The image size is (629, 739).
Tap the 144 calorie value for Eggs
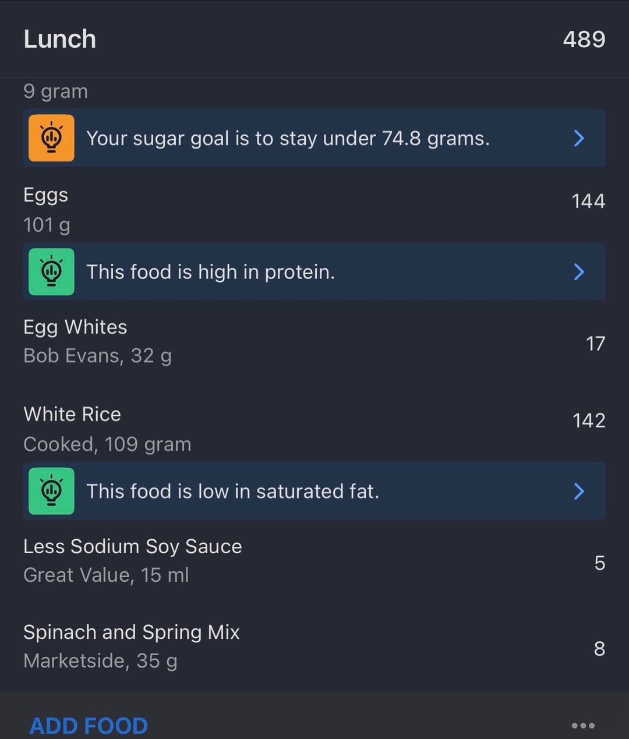coord(588,201)
